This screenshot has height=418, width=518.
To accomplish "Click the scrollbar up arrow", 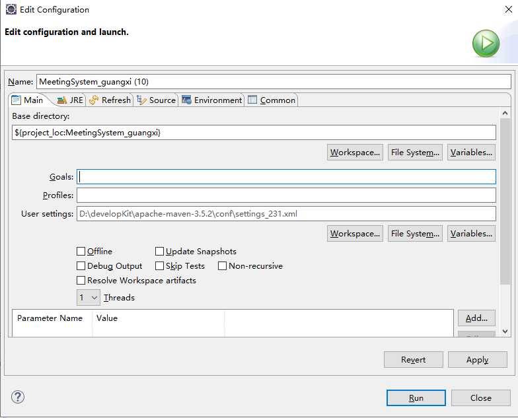I will coord(505,114).
